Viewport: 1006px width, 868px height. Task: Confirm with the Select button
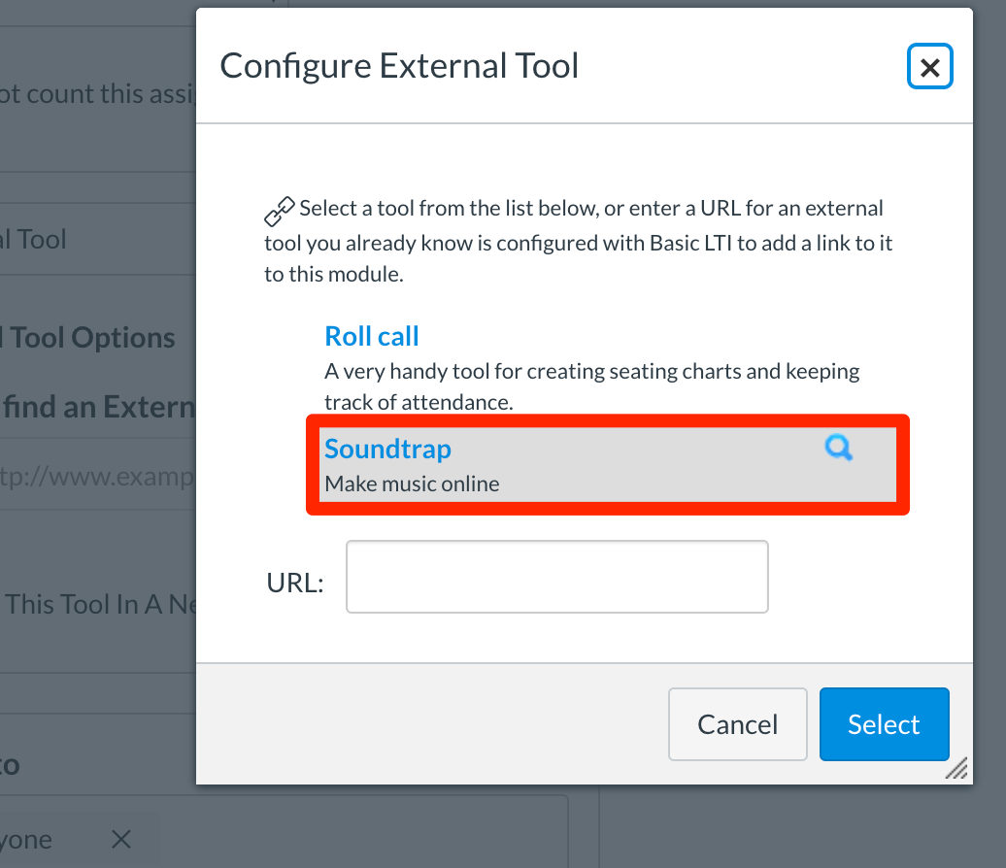pos(884,724)
